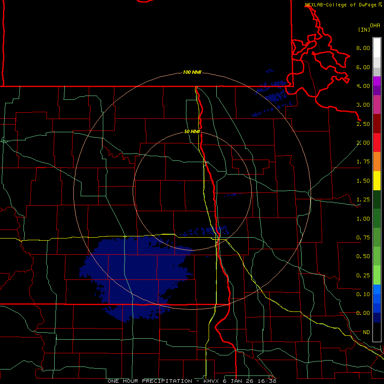Click the ONE HOUR PRECIPITATION title text
The width and height of the screenshot is (384, 384).
pyautogui.click(x=150, y=381)
